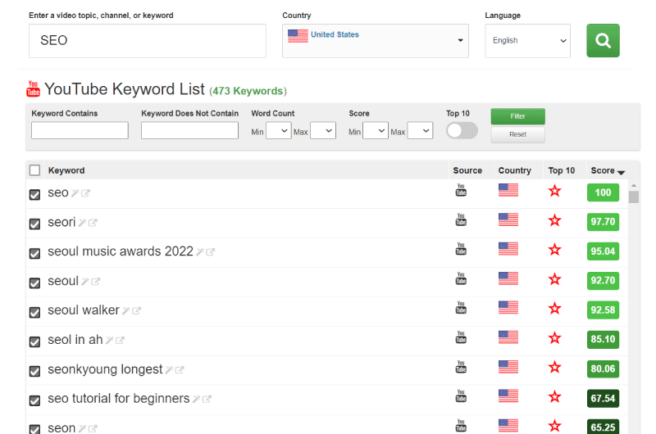Viewport: 656px width, 434px height.
Task: Uncheck the seo keyword checkbox
Action: [34, 195]
